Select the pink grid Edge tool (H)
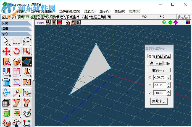Screen dimensions: 192x127 [x=17, y=72]
